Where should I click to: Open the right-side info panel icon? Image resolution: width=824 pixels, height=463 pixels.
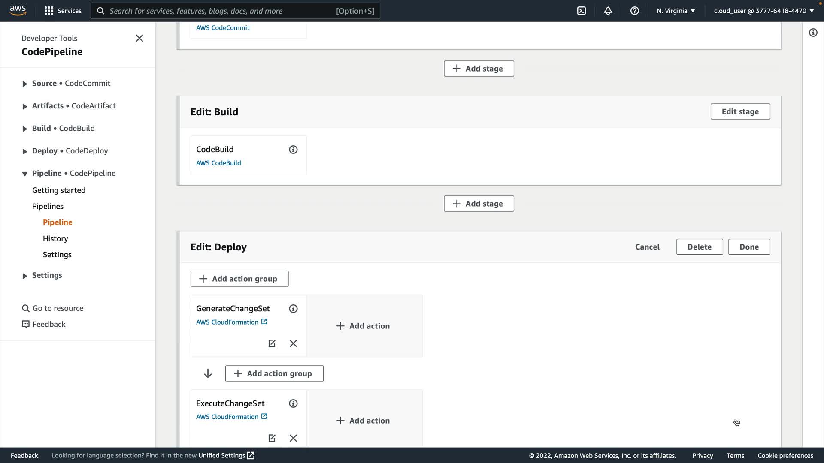[813, 33]
